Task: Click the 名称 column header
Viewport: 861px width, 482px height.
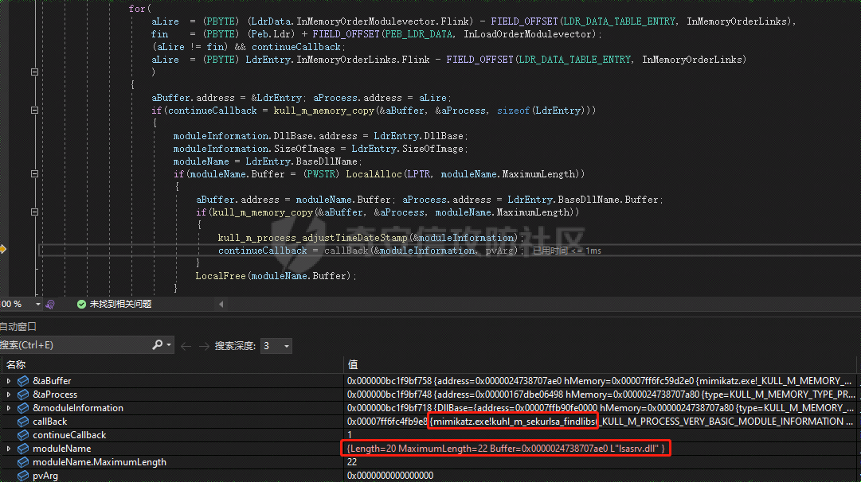Action: click(x=16, y=364)
